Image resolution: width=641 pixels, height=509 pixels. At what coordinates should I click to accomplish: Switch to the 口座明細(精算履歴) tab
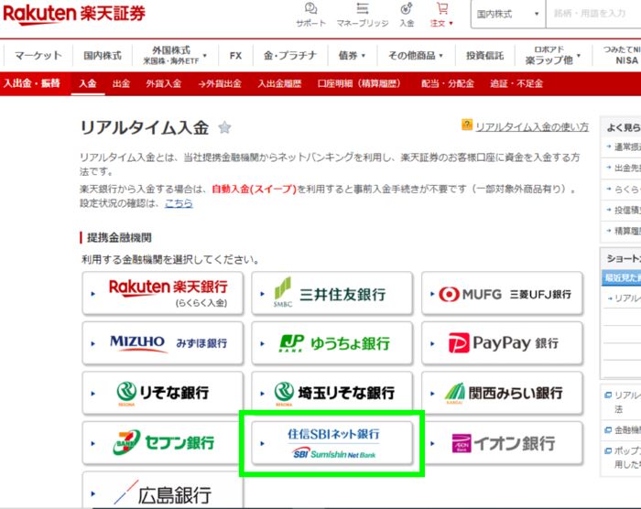tap(362, 84)
